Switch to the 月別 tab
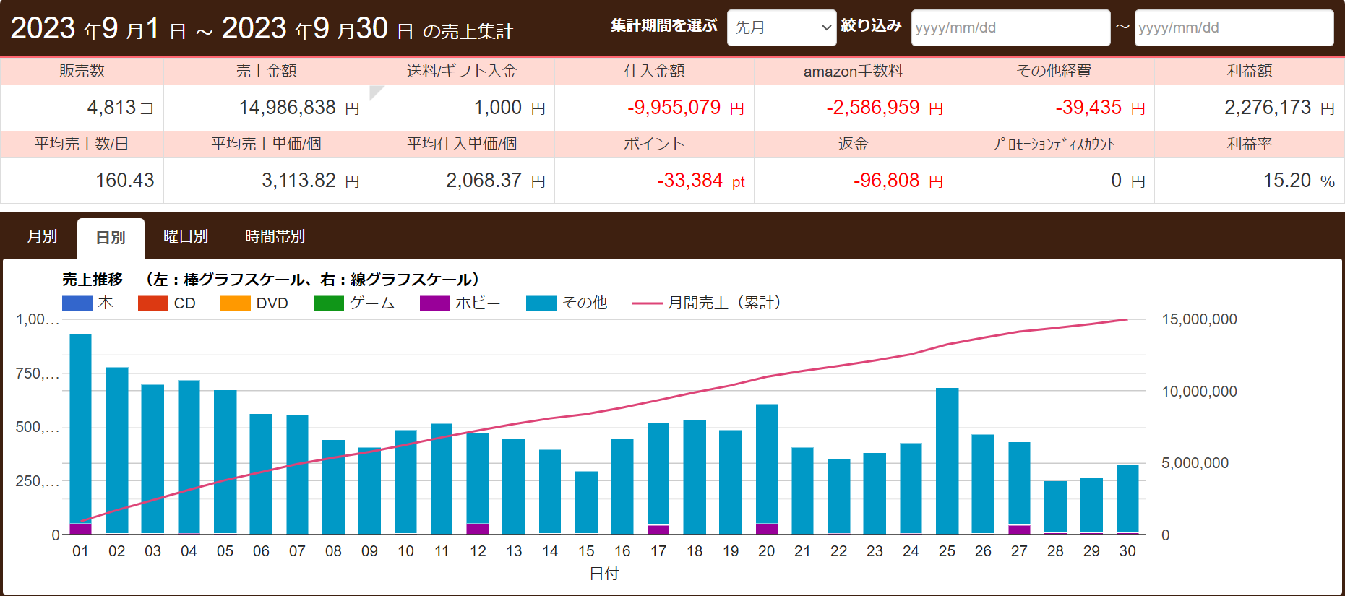 pos(42,236)
